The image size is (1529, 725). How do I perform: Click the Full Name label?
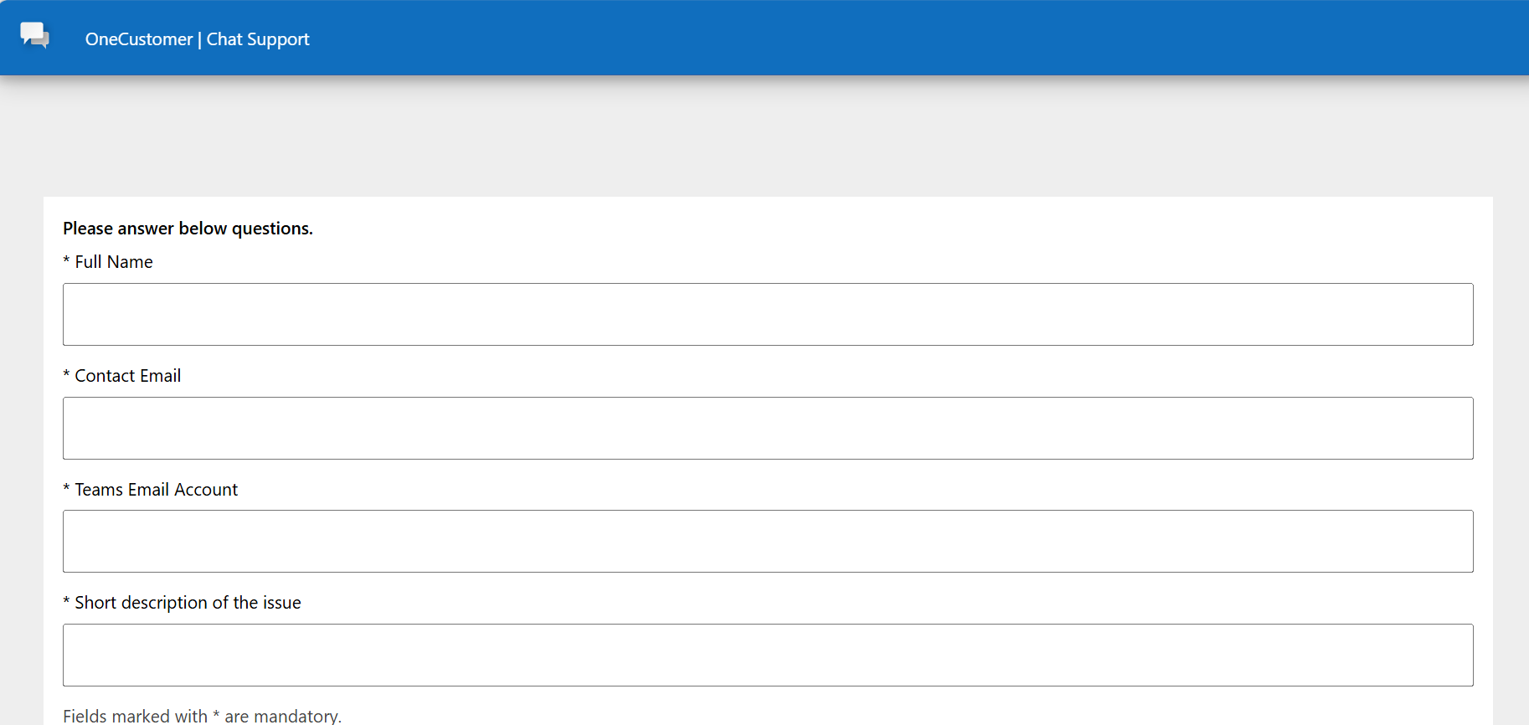point(114,262)
